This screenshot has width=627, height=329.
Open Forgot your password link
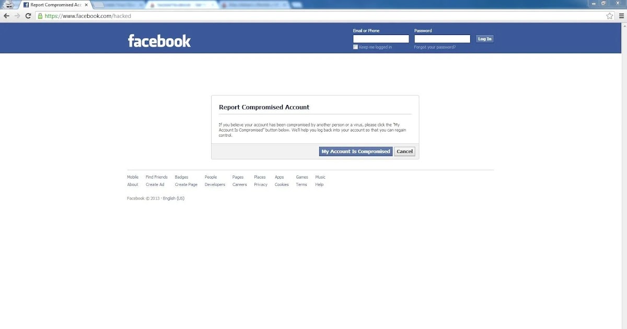(x=435, y=47)
